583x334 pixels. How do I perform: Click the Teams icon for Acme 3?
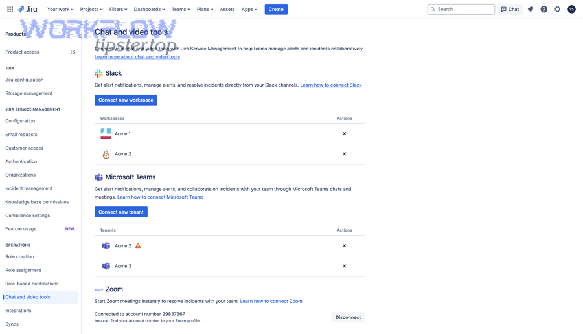tap(106, 266)
